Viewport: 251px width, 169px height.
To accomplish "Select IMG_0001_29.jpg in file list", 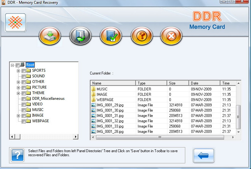I will coord(110,105).
